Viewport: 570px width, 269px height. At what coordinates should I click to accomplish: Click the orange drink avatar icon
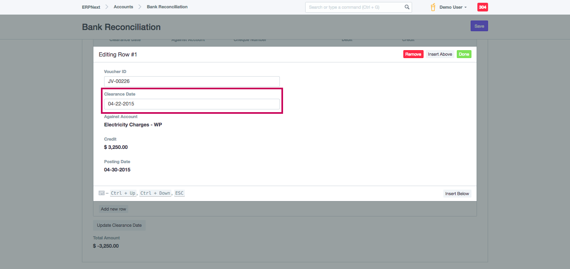[433, 7]
